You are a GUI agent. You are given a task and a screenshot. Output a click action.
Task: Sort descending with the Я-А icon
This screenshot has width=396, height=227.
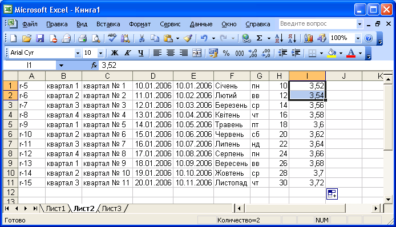click(x=292, y=38)
